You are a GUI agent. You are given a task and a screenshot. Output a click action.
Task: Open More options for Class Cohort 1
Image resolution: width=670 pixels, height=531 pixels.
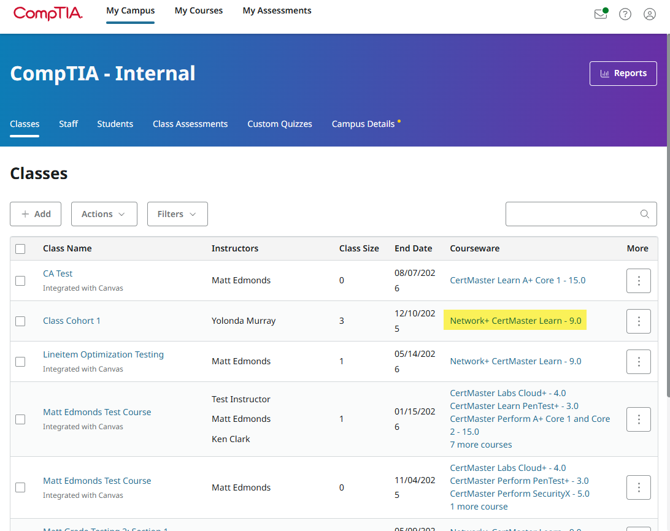[x=638, y=321]
